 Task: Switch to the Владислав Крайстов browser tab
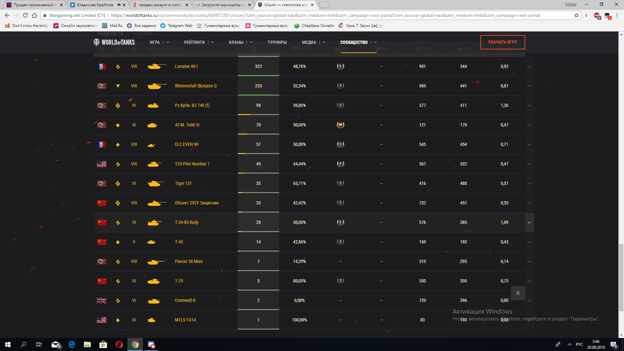(x=95, y=5)
